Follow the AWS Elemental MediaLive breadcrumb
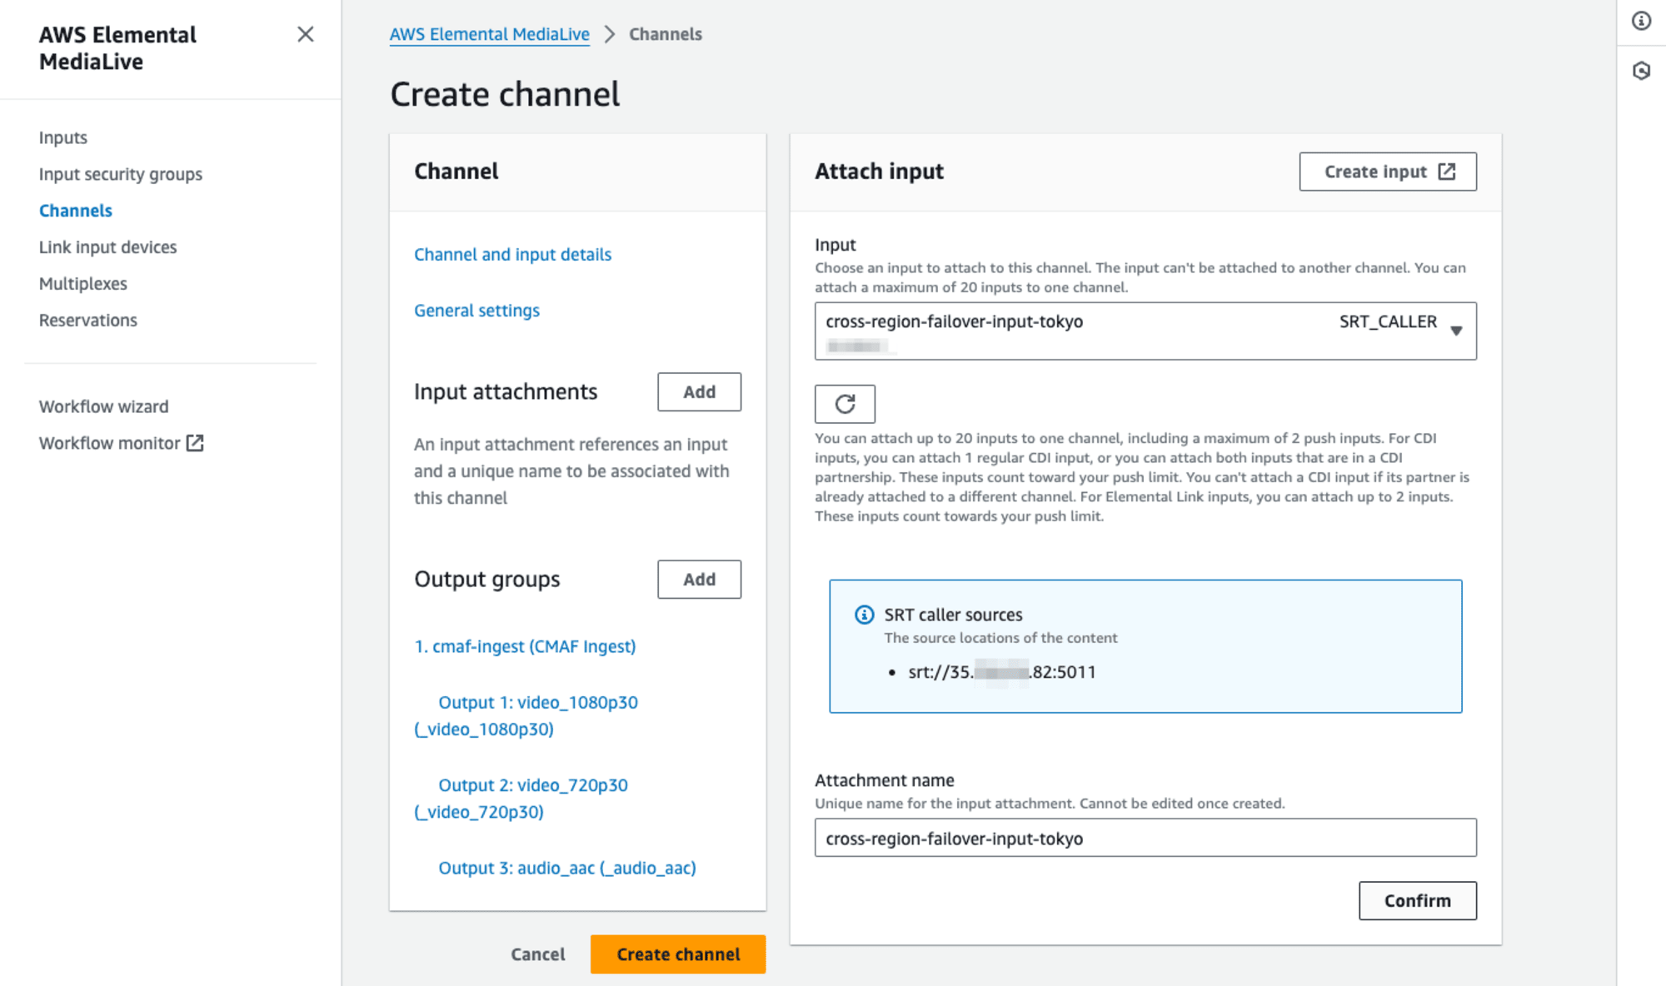Screen dimensions: 1666x986 pos(490,34)
